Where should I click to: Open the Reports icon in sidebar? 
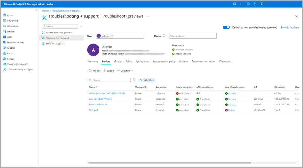coord(5,48)
